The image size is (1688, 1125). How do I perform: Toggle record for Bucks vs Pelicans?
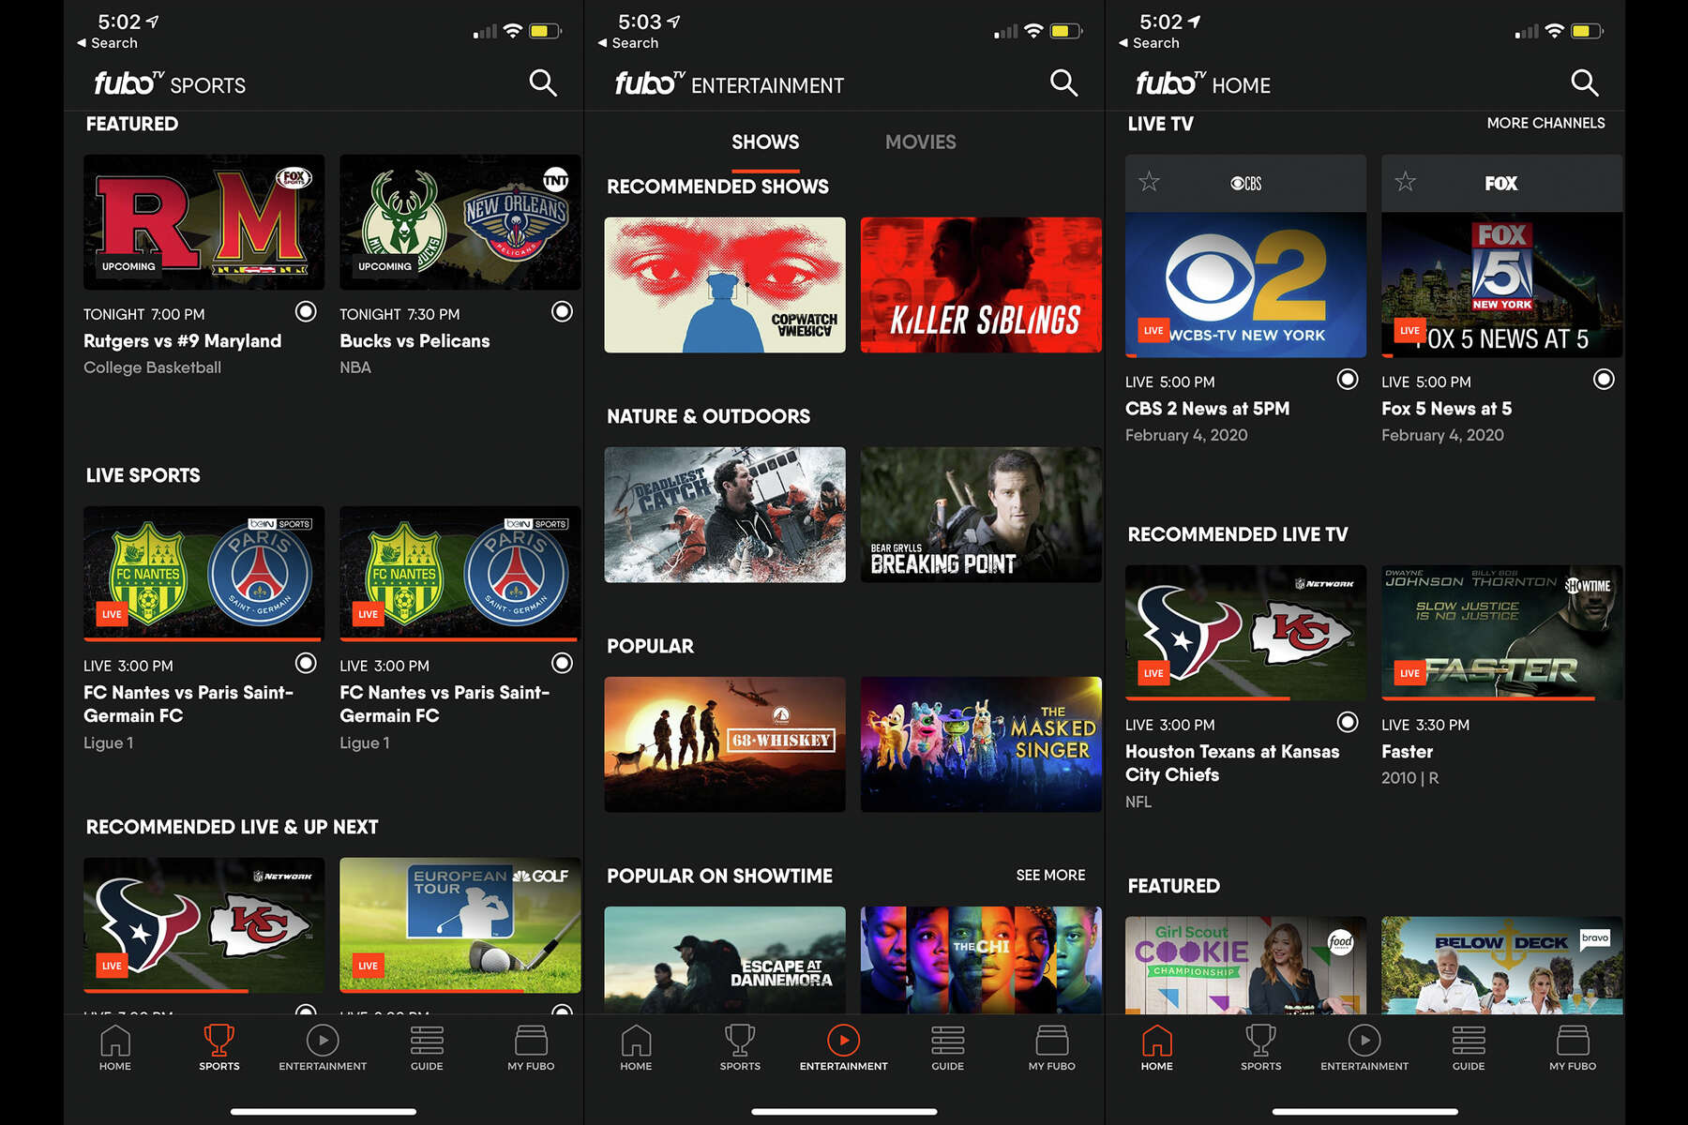562,311
